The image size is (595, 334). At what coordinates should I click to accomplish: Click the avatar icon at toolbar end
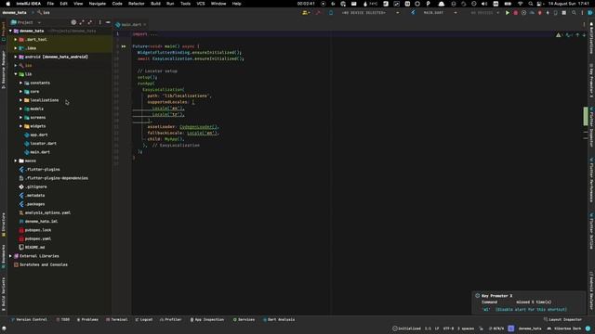[590, 13]
